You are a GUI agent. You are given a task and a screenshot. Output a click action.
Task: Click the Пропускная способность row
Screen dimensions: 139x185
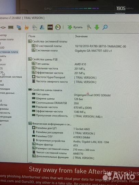(x=67, y=116)
